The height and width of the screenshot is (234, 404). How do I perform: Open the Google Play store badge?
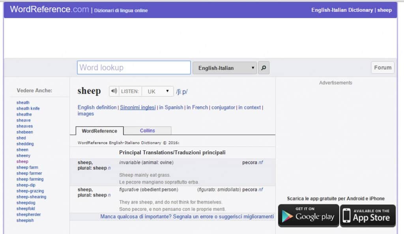click(308, 215)
